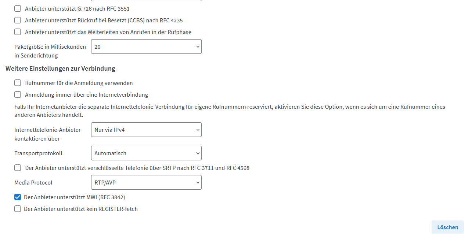The height and width of the screenshot is (238, 472).
Task: Click the chevron on Internettelefonie-Anbieter select
Action: pyautogui.click(x=198, y=130)
